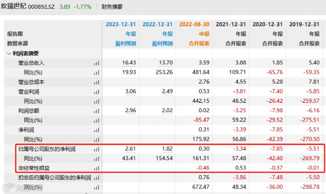Click forecast revenue value 13.70
Screen dimensions: 326x194
click(166, 63)
